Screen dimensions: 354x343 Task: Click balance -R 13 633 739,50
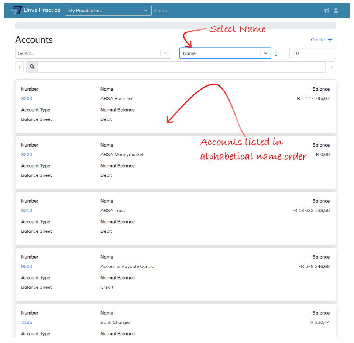(x=311, y=210)
